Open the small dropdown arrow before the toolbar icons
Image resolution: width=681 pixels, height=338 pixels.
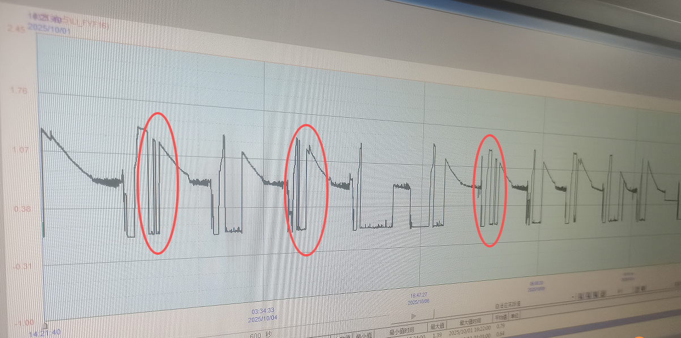coord(573,296)
